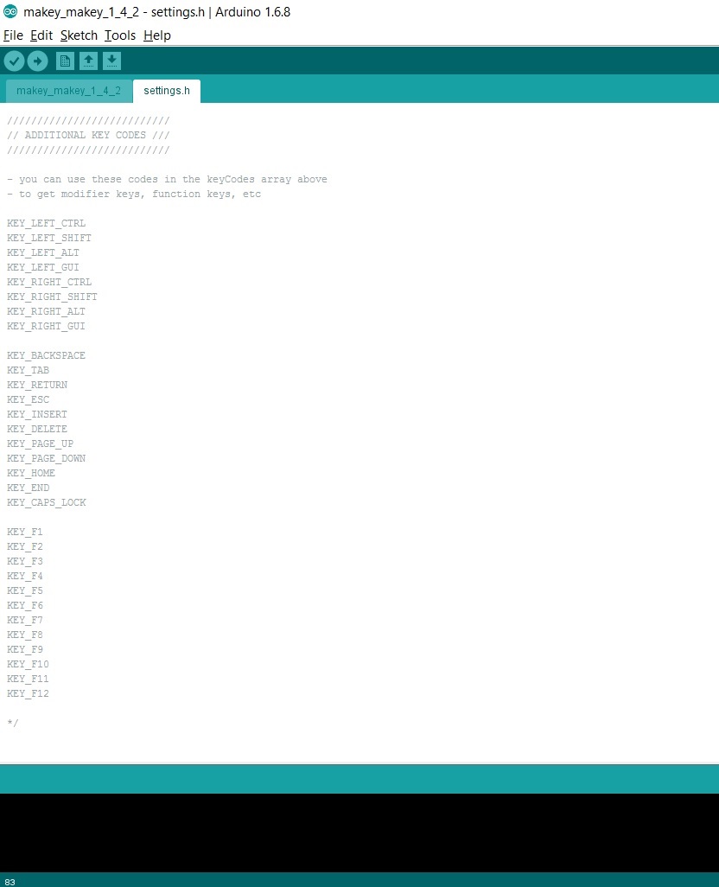719x887 pixels.
Task: Click the Save sketch toolbar icon
Action: [112, 61]
